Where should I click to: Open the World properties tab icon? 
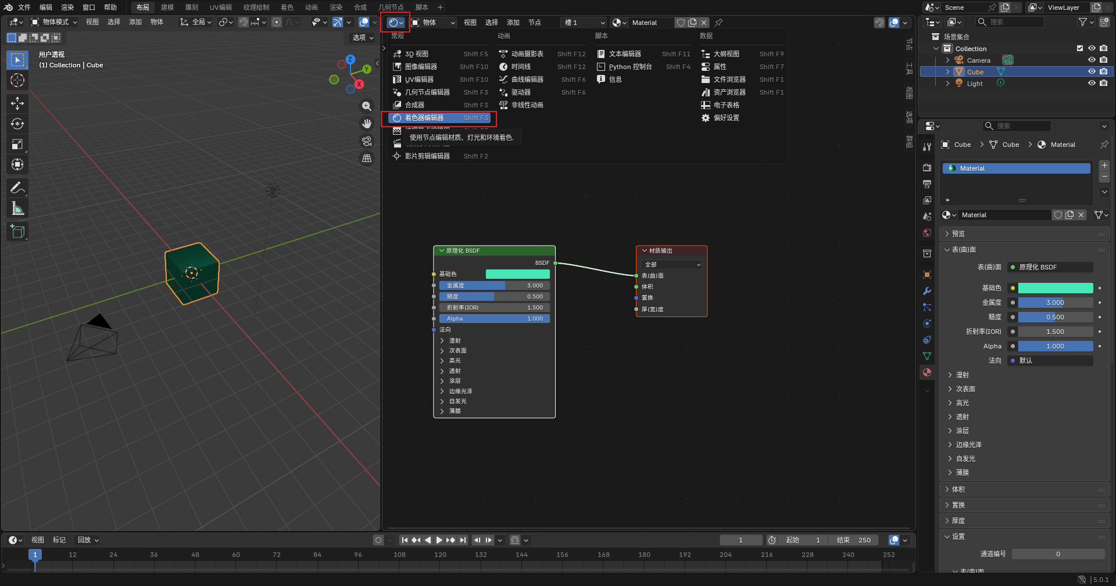[927, 233]
